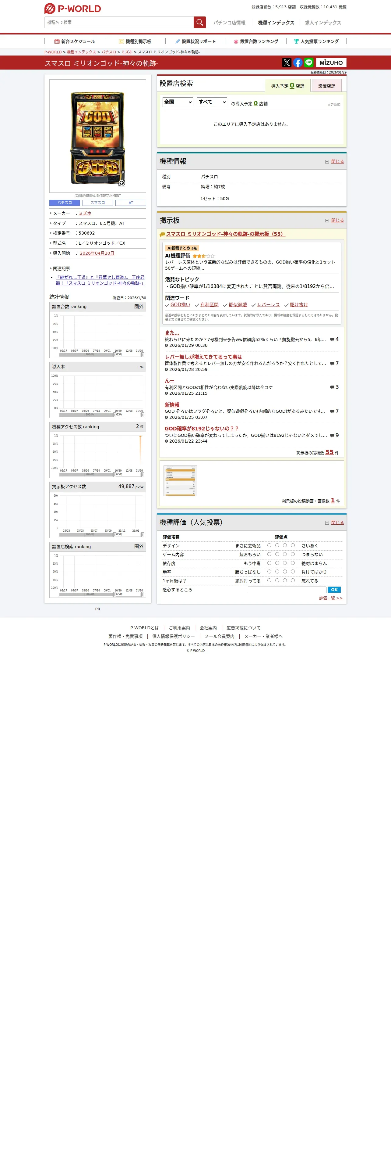Viewport: 391px width, 1175px height.
Task: Select last radio for 勝率 (負けてばかり)
Action: (x=293, y=572)
